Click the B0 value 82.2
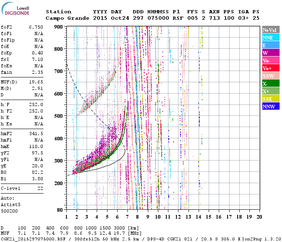 coord(37,173)
